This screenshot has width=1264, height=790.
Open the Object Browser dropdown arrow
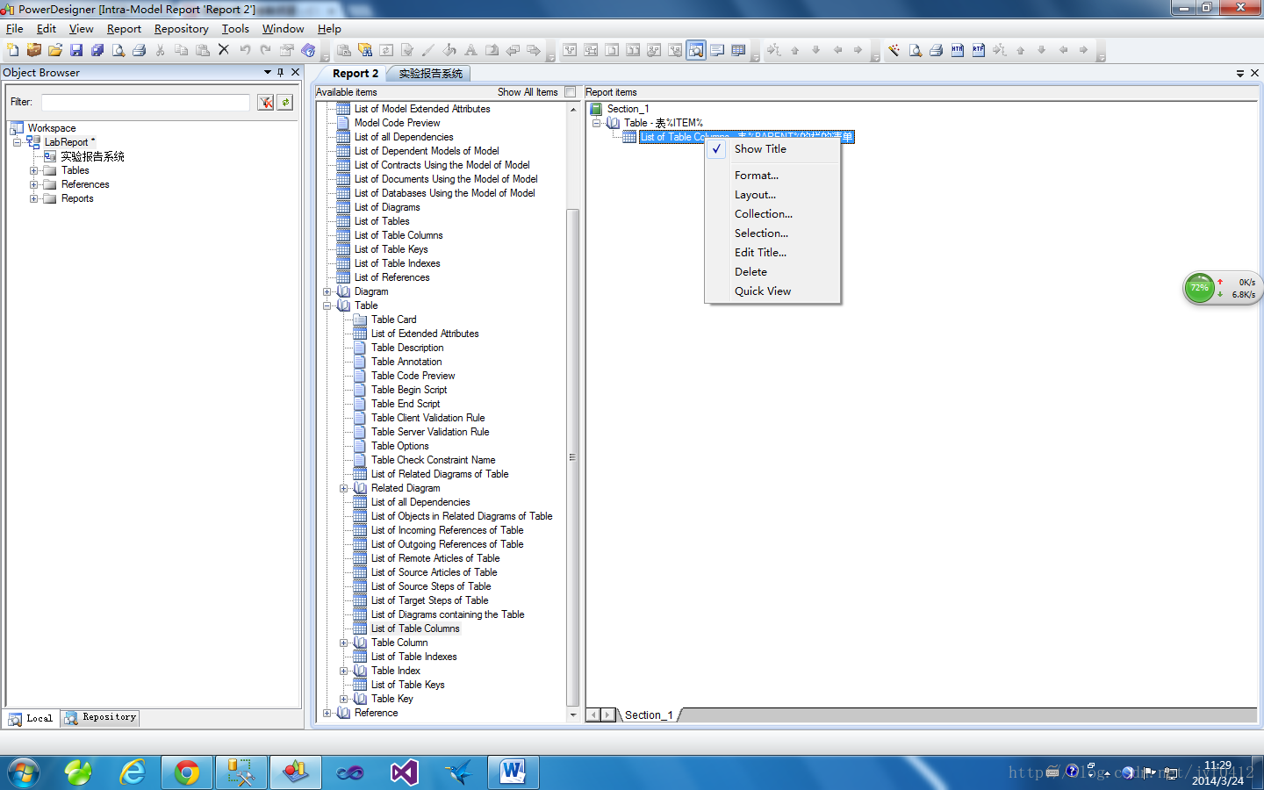(x=268, y=73)
